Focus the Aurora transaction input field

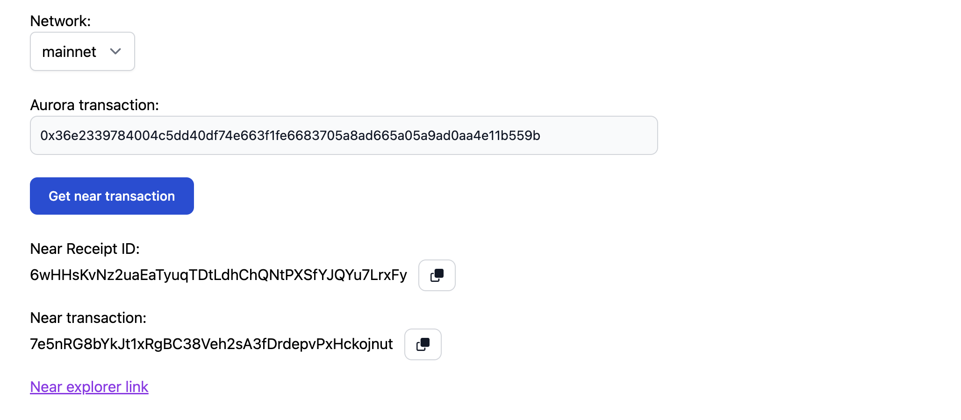pyautogui.click(x=344, y=135)
